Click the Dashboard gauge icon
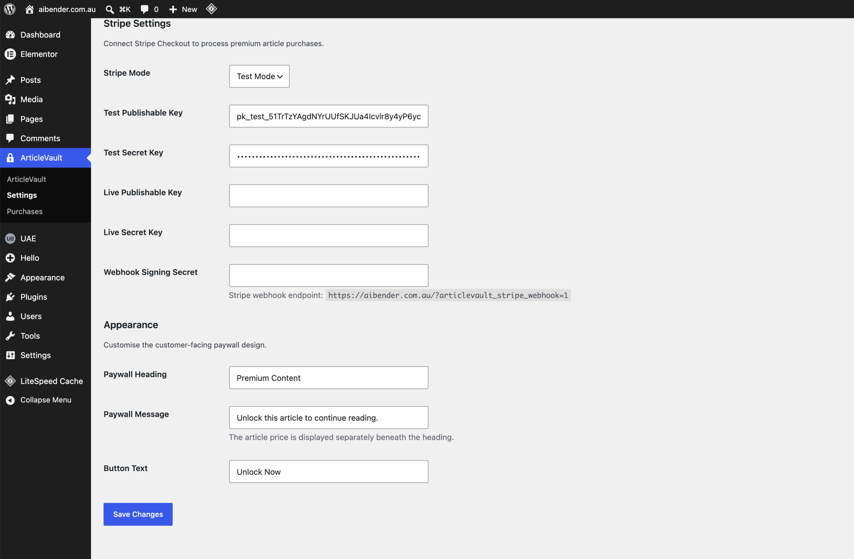 pos(10,35)
